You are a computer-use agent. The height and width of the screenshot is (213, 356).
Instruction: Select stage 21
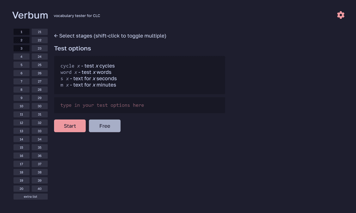point(40,32)
